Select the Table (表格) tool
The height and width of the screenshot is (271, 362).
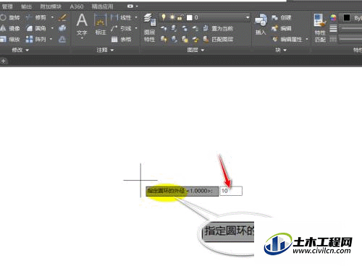pos(122,39)
